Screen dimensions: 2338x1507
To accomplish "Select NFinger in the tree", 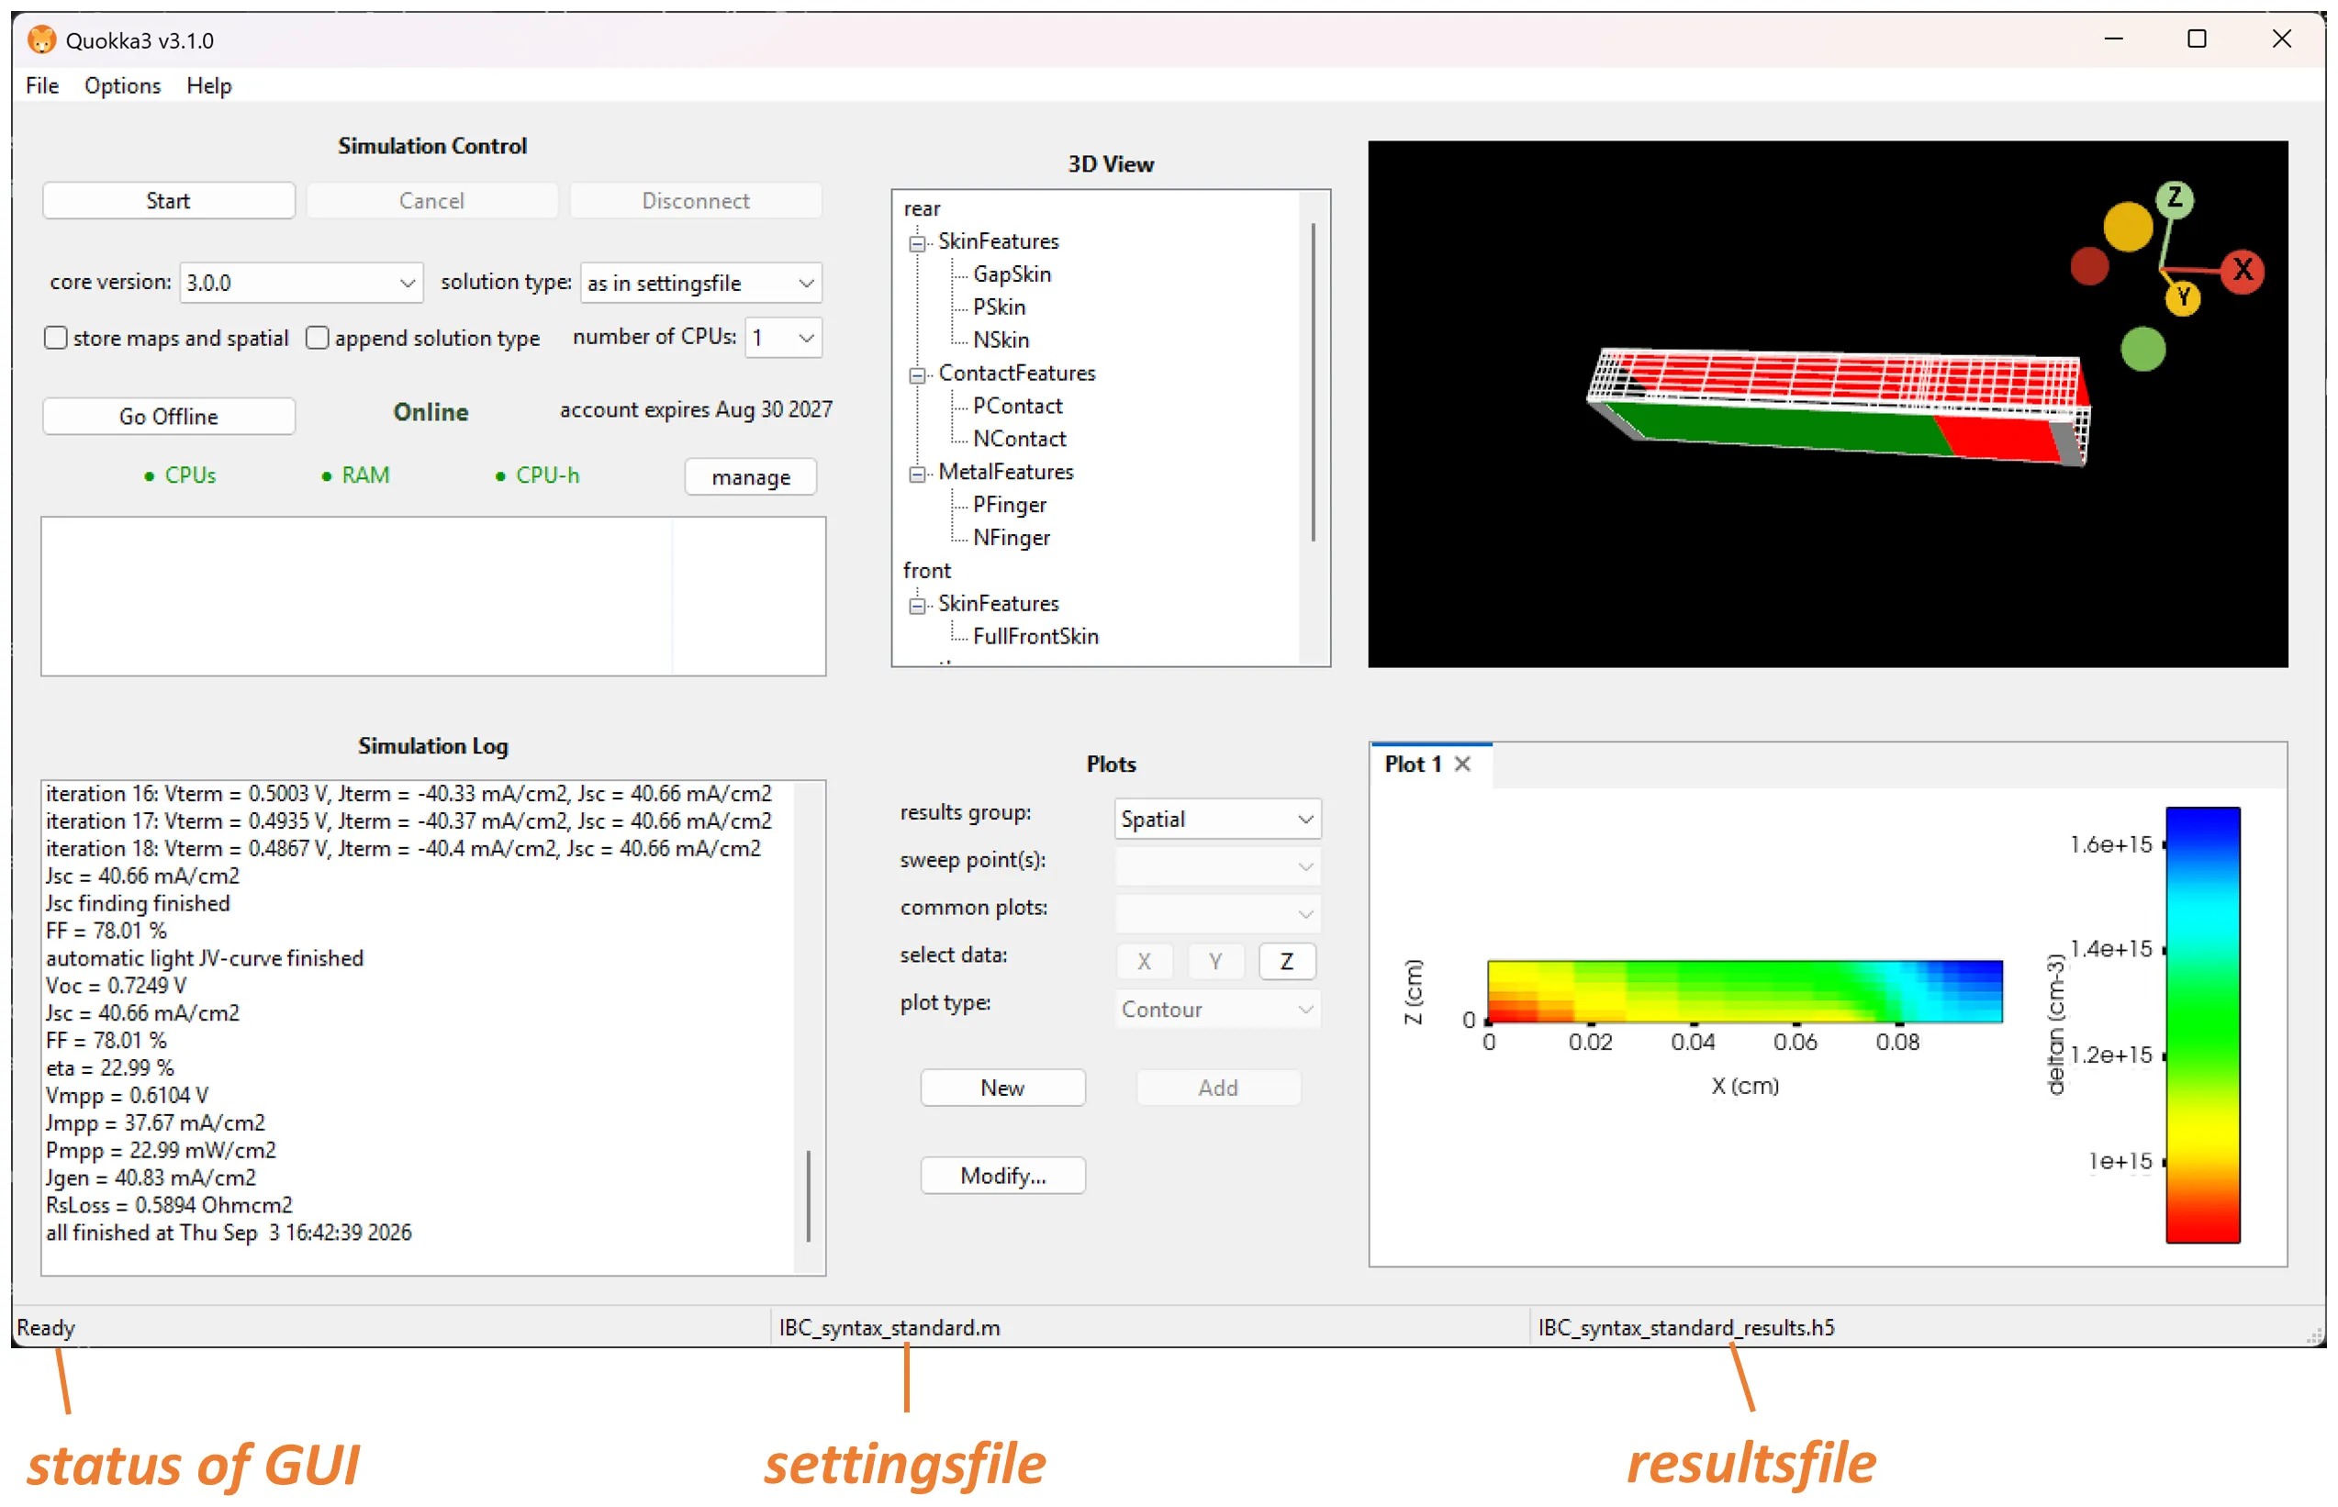I will click(1011, 538).
